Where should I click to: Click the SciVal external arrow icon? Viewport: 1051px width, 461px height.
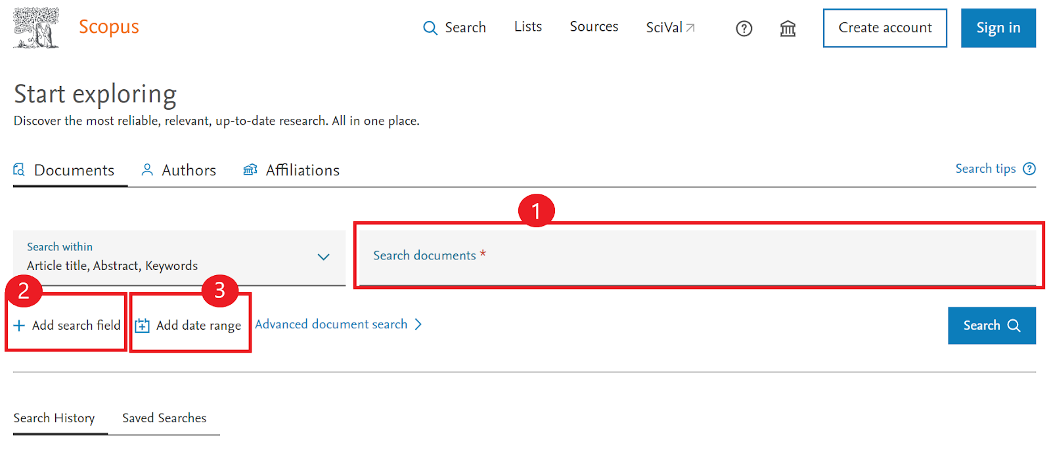(x=690, y=28)
